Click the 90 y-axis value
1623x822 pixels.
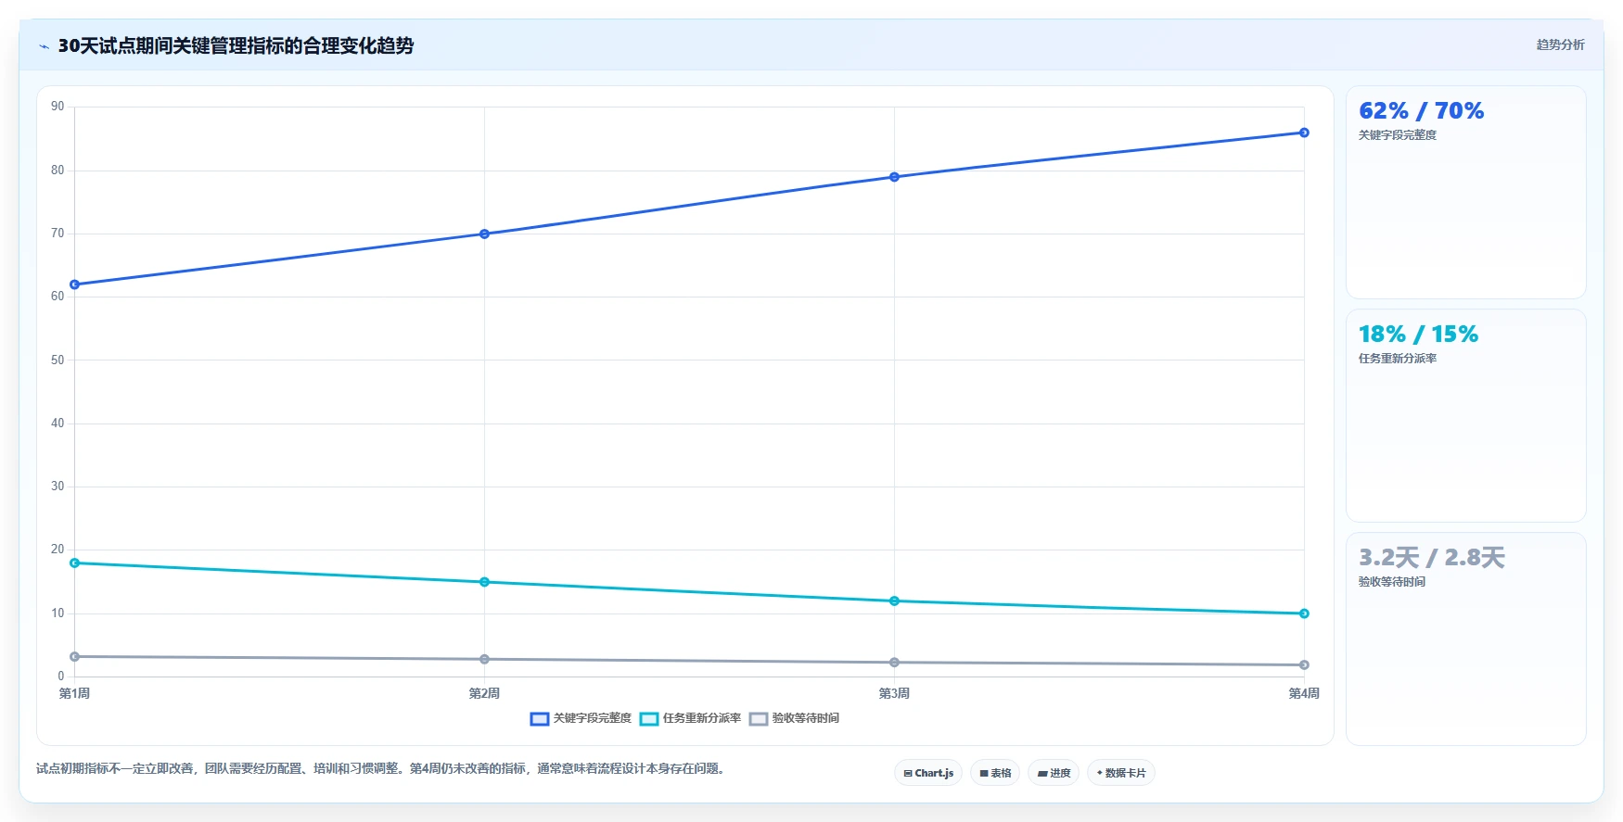pyautogui.click(x=58, y=107)
